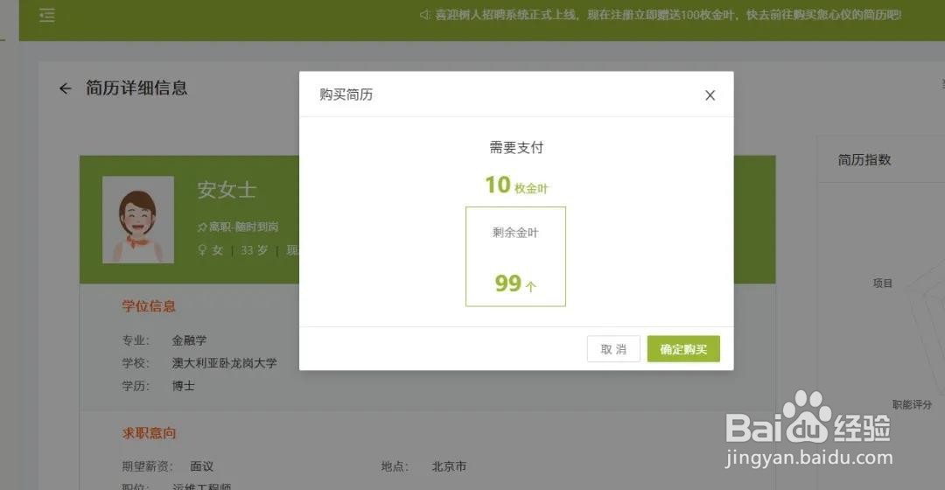Click the 需要支付 label
945x490 pixels.
[x=516, y=148]
